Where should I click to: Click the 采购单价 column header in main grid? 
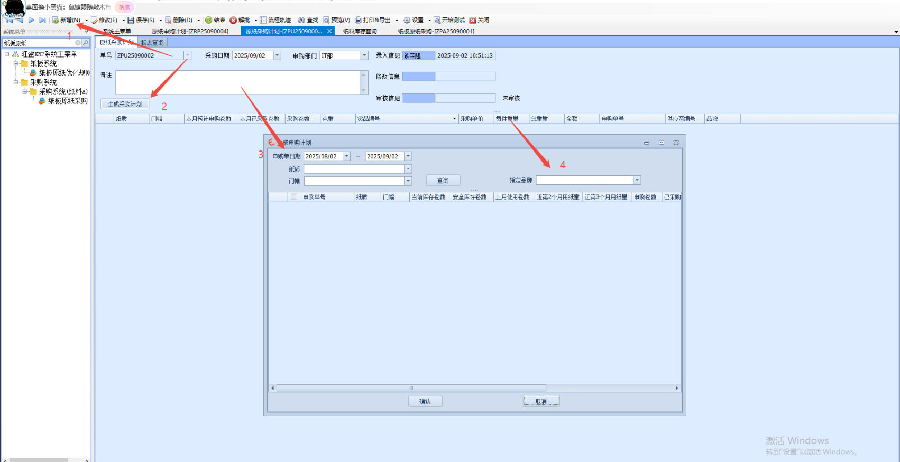[x=476, y=119]
